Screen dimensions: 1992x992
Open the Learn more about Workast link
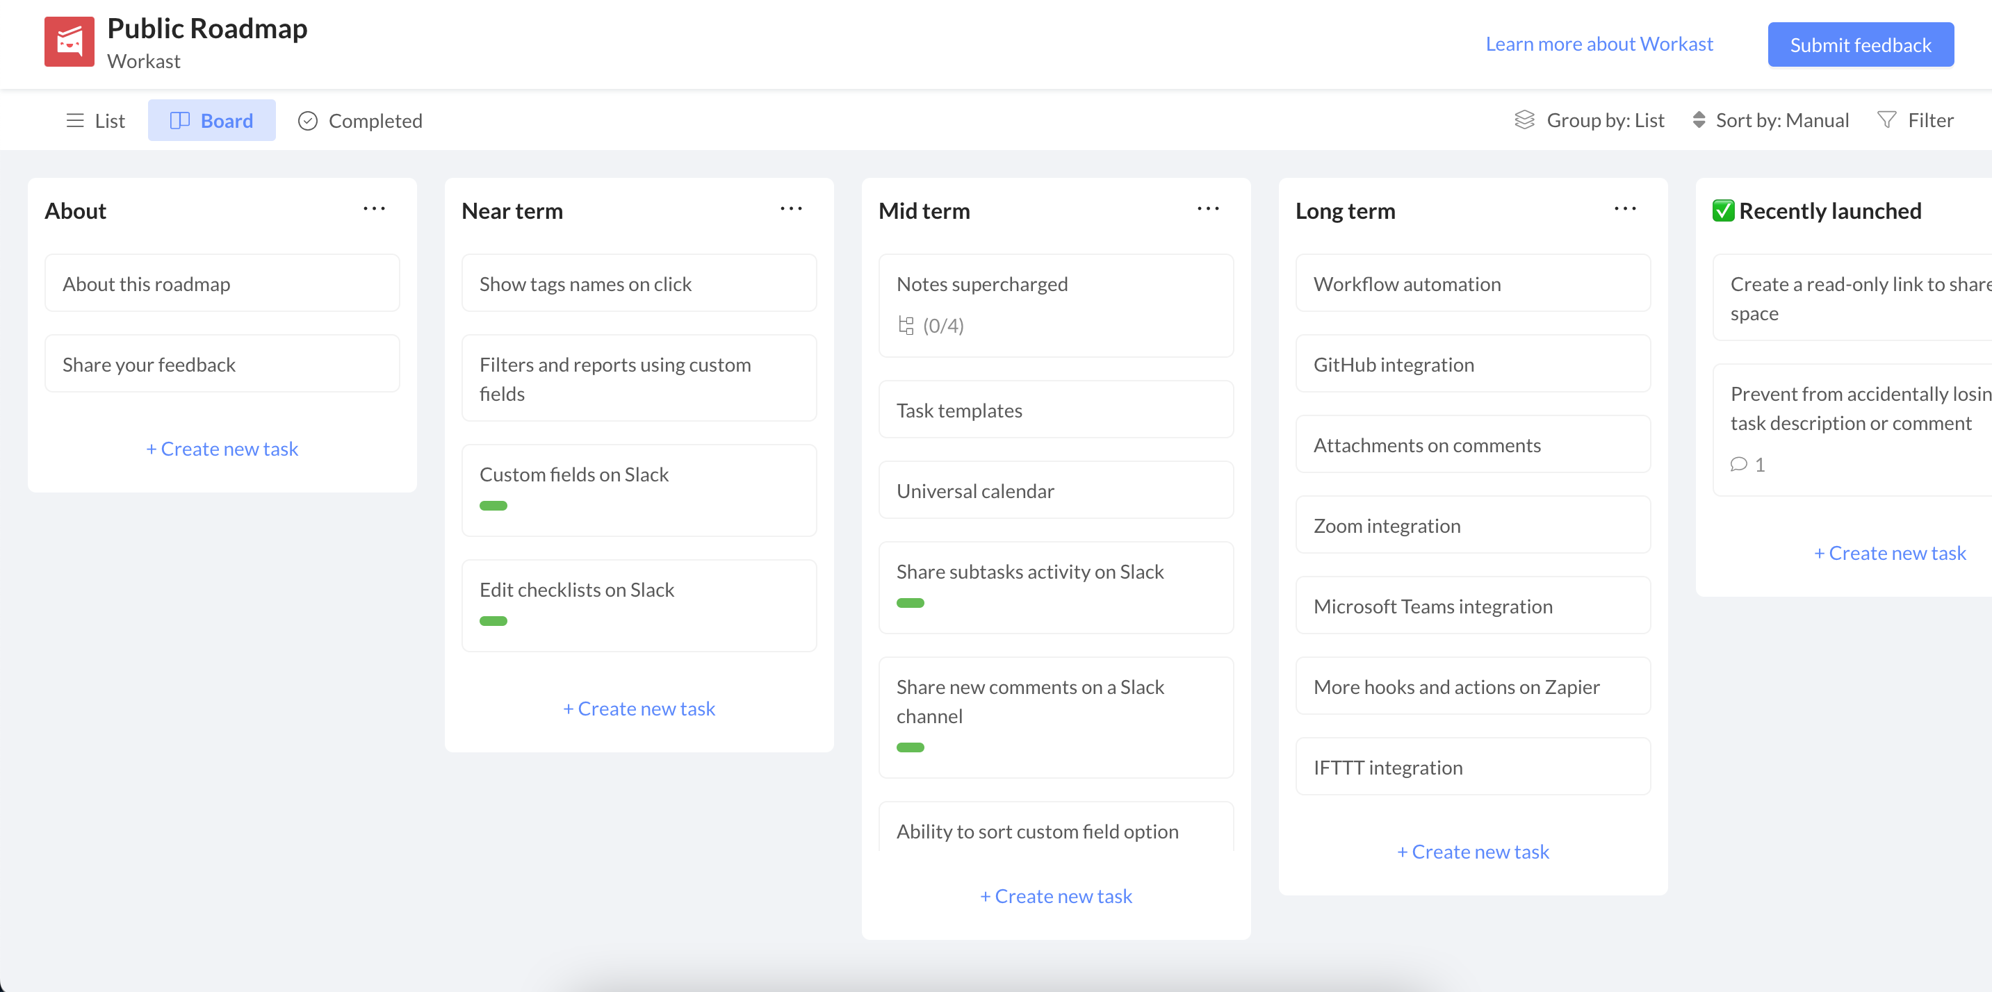pyautogui.click(x=1599, y=44)
